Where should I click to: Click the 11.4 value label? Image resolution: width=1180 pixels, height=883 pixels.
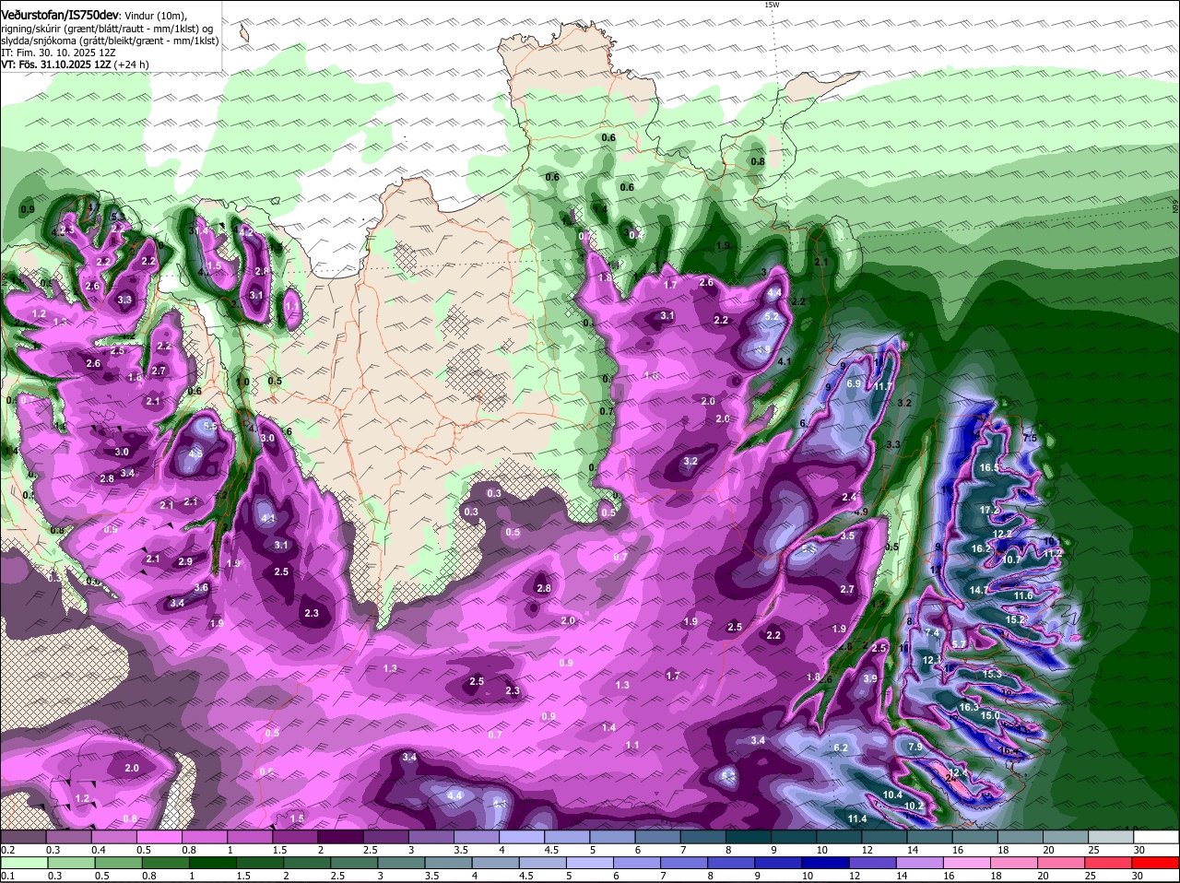point(857,818)
